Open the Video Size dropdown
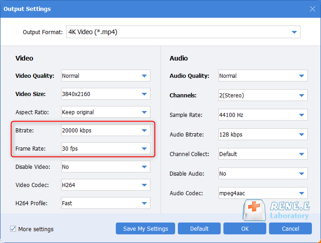The image size is (321, 243). point(106,94)
